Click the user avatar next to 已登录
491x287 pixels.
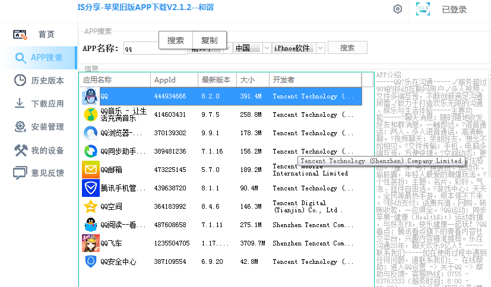[423, 9]
